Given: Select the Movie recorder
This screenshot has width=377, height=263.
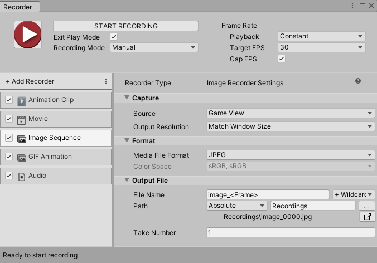Looking at the screenshot, I should click(x=56, y=119).
